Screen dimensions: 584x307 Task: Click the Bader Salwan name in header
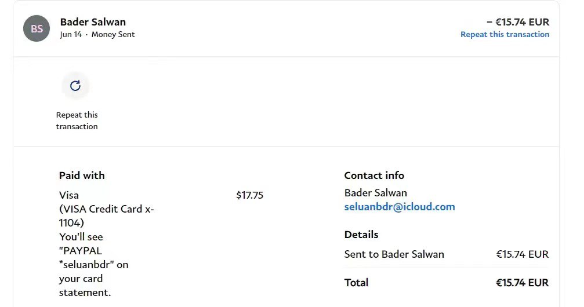(93, 22)
